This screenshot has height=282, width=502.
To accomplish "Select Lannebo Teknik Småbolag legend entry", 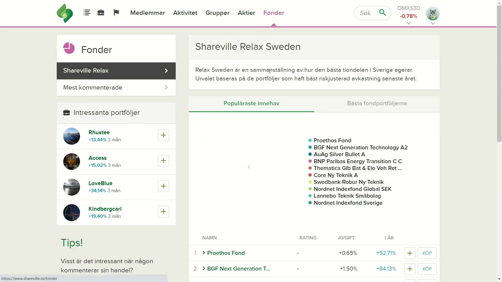I will (347, 196).
